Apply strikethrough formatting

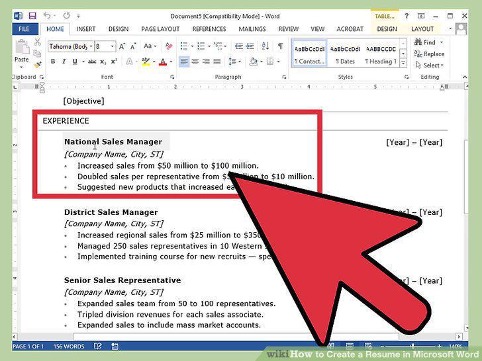click(92, 61)
